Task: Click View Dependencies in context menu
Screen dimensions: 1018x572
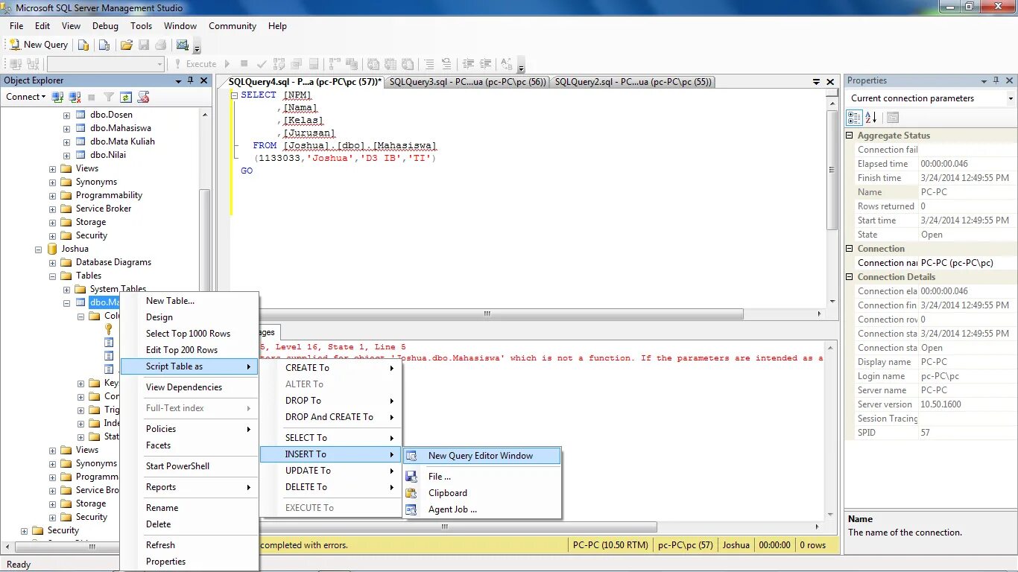Action: [x=189, y=387]
